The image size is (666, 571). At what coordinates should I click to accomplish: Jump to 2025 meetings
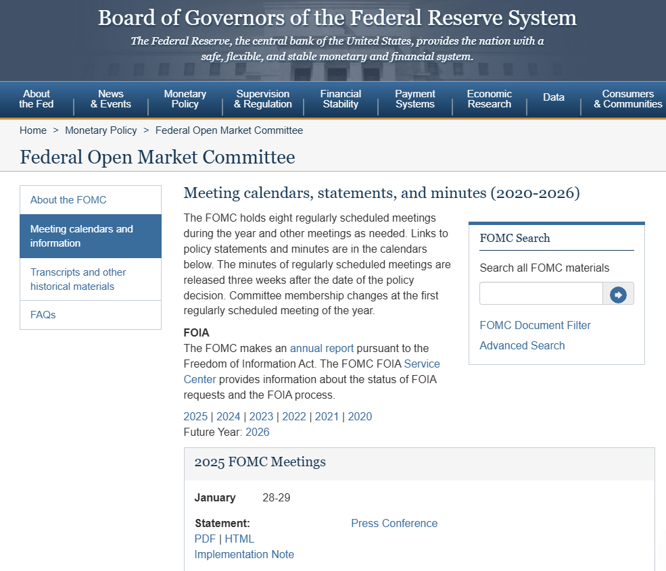point(195,416)
